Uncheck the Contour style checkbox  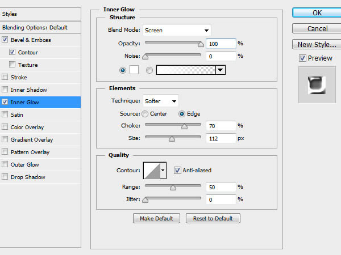pos(12,52)
